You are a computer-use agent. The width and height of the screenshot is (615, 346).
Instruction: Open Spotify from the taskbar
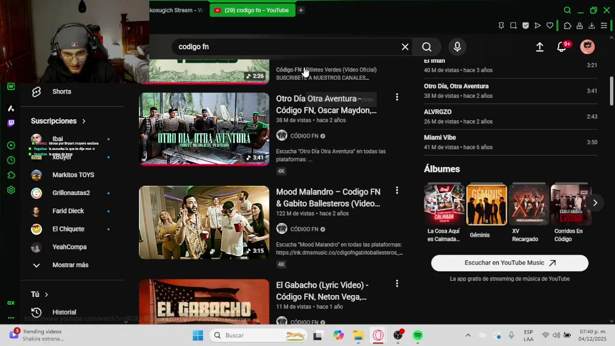418,335
